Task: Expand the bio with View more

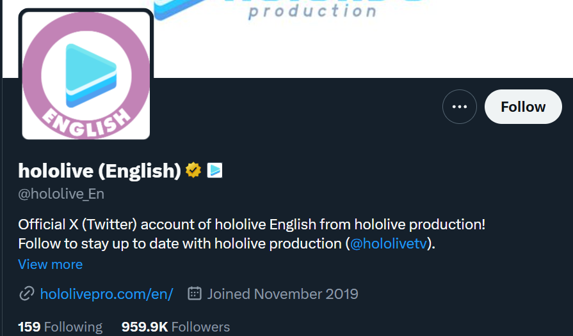Action: point(51,264)
